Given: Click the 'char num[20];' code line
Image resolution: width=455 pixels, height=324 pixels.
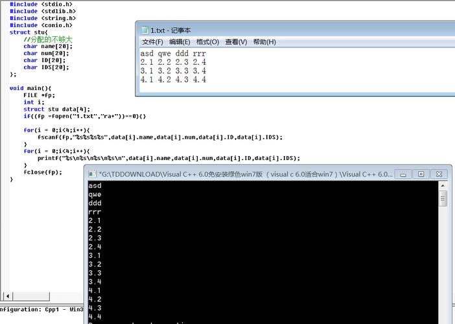Looking at the screenshot, I should pos(46,53).
